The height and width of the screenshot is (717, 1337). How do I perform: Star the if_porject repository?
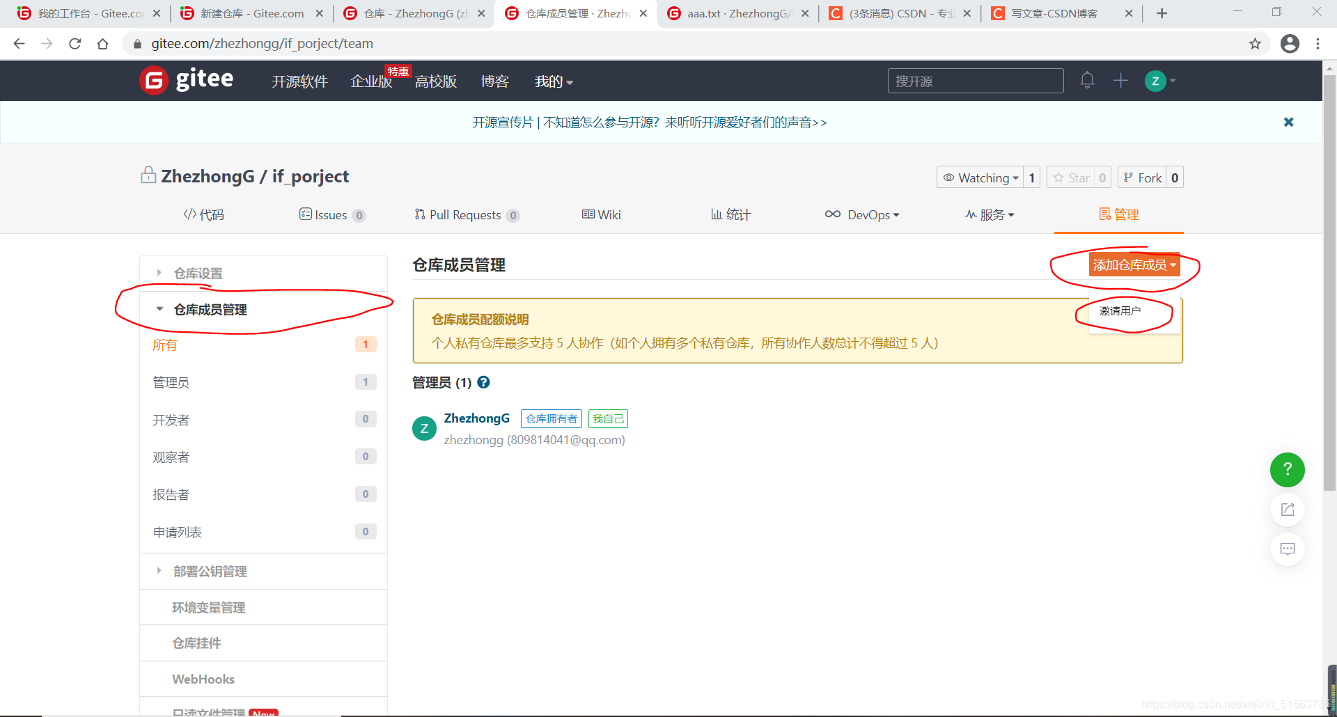tap(1070, 178)
